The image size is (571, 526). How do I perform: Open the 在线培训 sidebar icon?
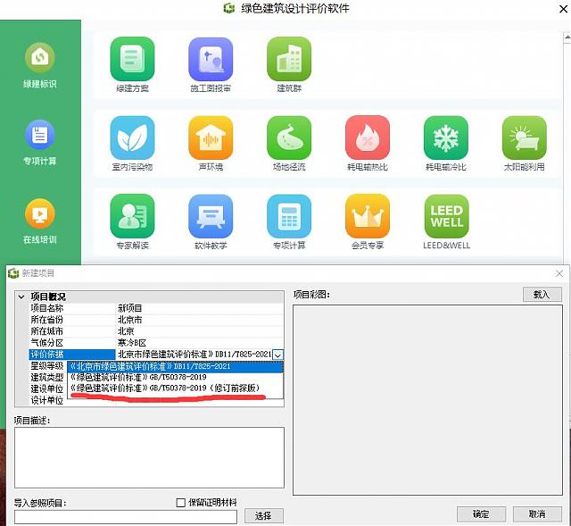point(39,213)
